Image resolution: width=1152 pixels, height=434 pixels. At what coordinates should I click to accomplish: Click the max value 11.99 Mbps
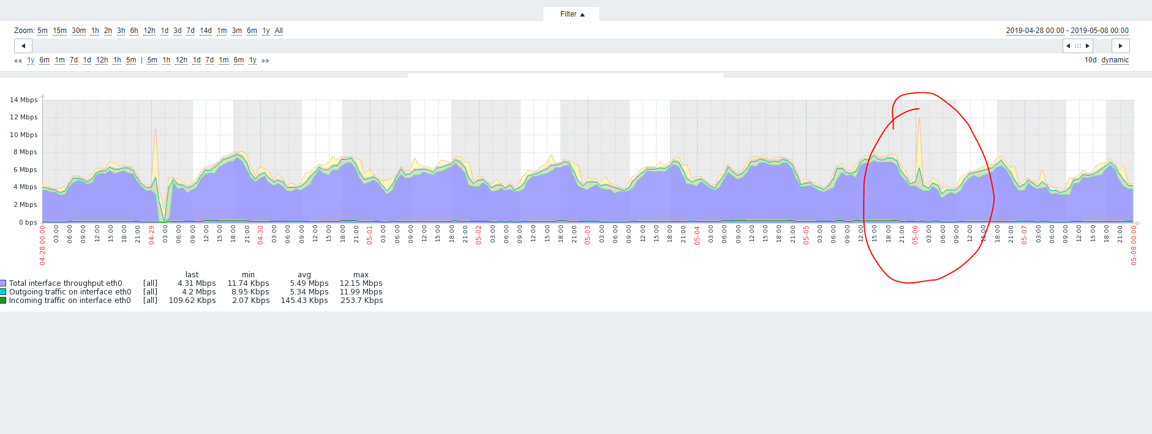[x=361, y=292]
